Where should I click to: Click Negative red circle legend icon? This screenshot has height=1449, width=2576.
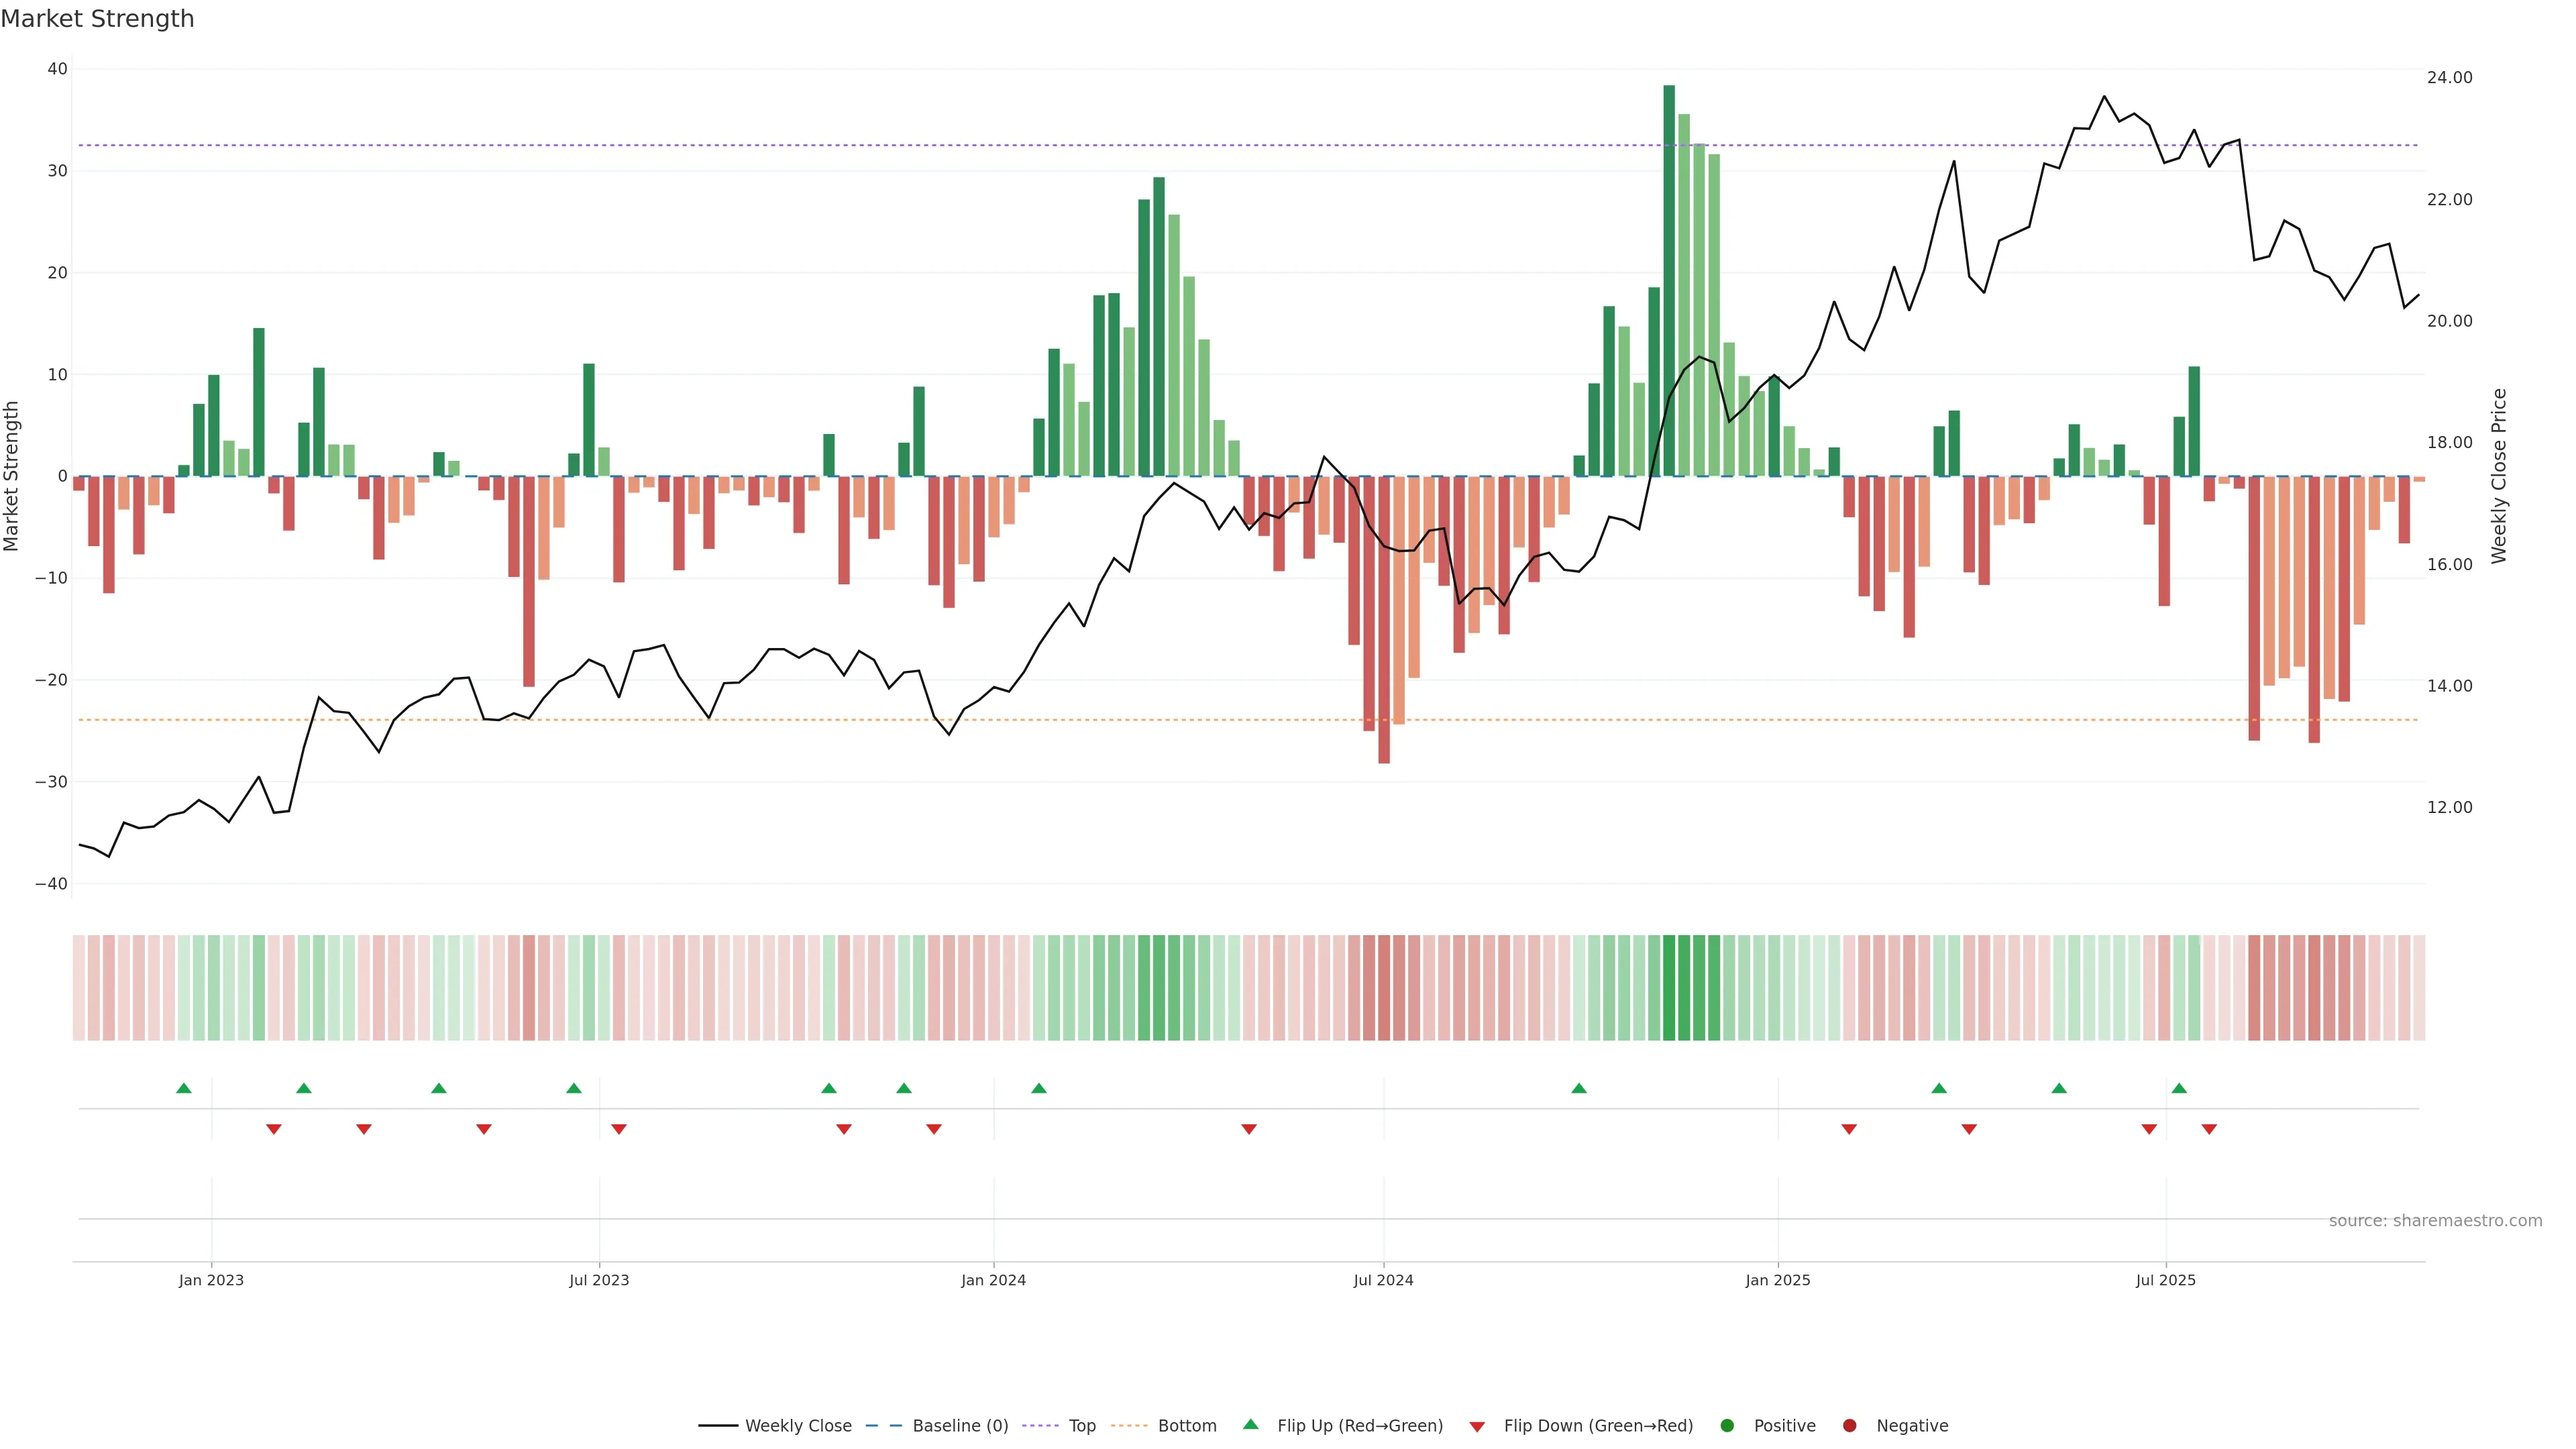1849,1426
